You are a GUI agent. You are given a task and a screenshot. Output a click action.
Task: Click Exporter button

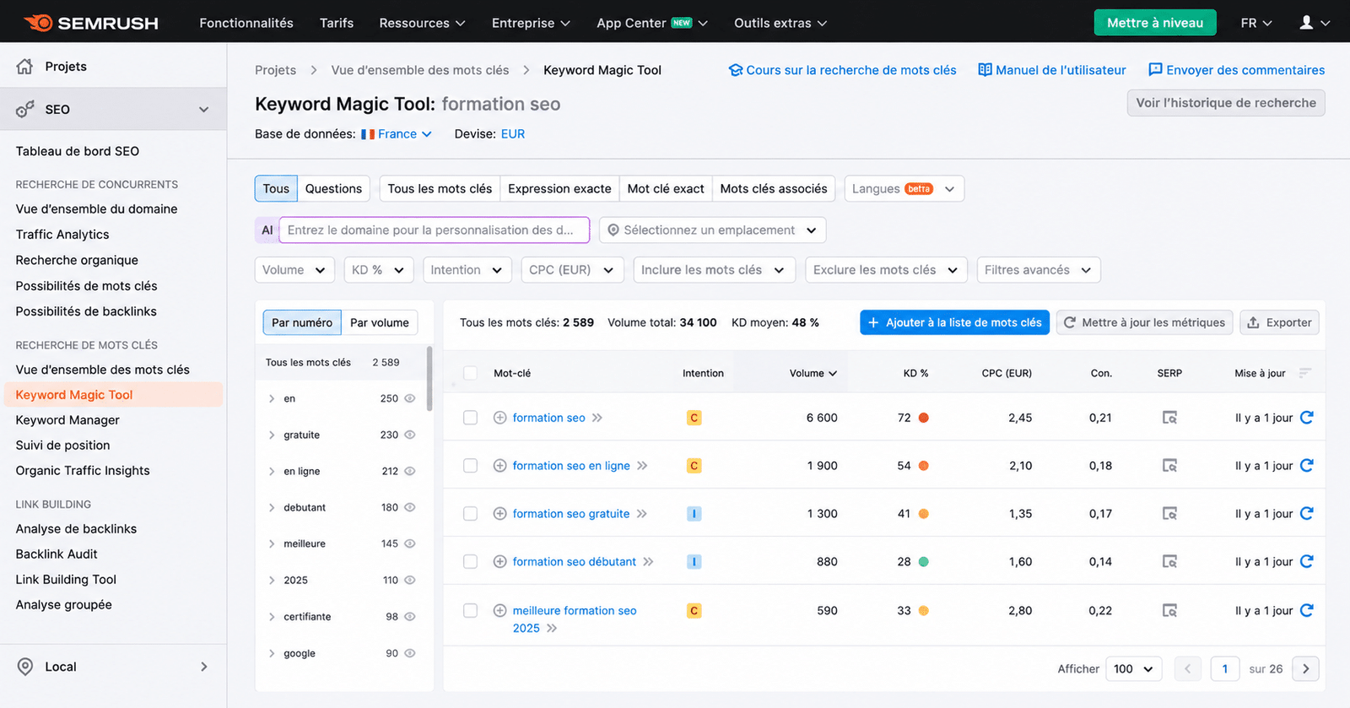[x=1279, y=322]
